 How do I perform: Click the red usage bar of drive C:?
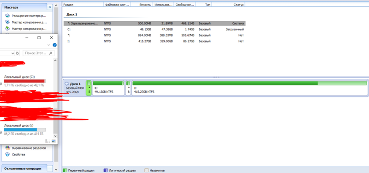[x=24, y=81]
